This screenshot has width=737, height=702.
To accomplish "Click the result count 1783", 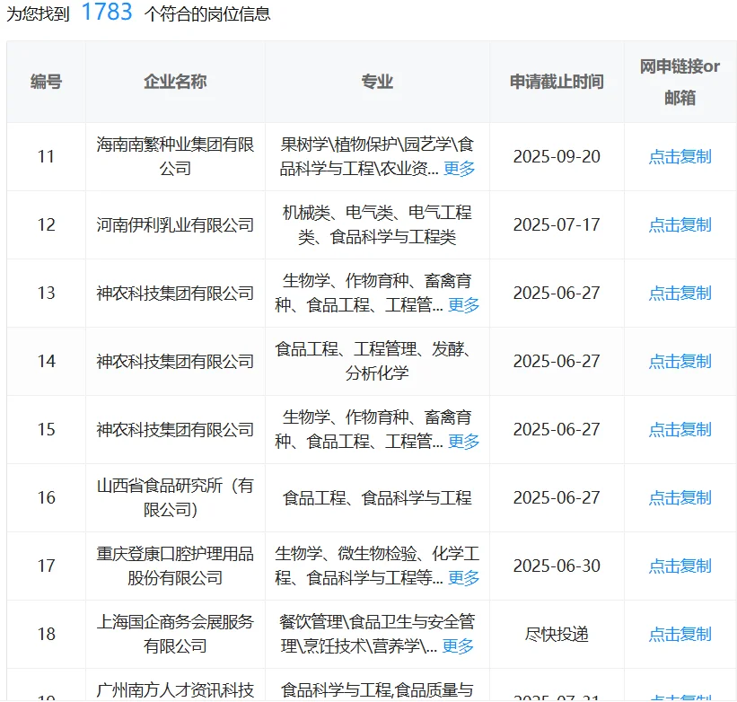I will [107, 13].
